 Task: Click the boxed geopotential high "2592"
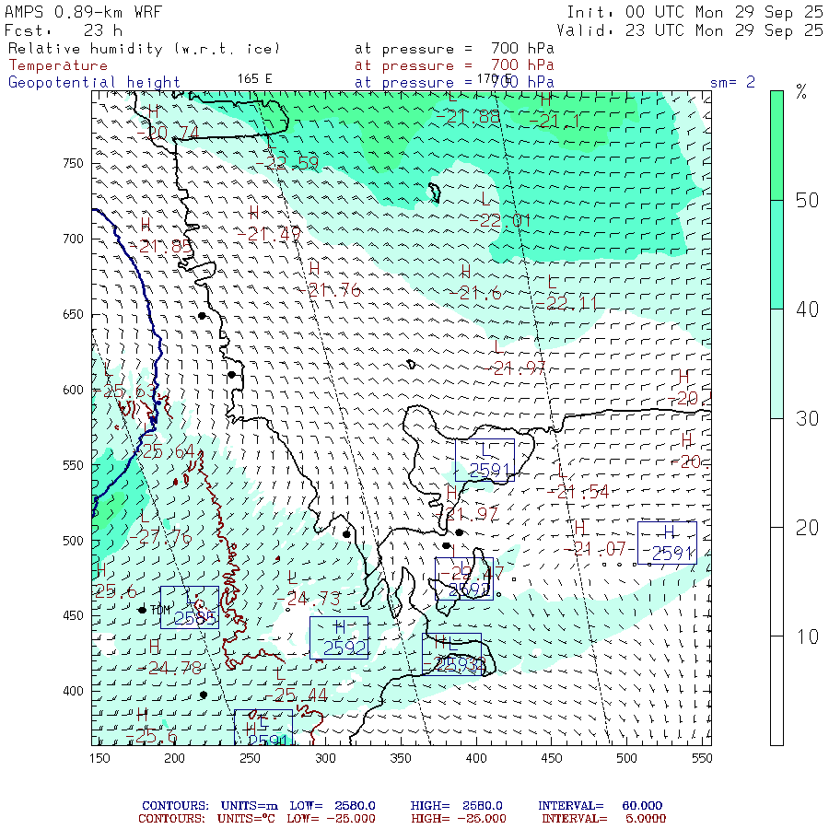coord(339,637)
